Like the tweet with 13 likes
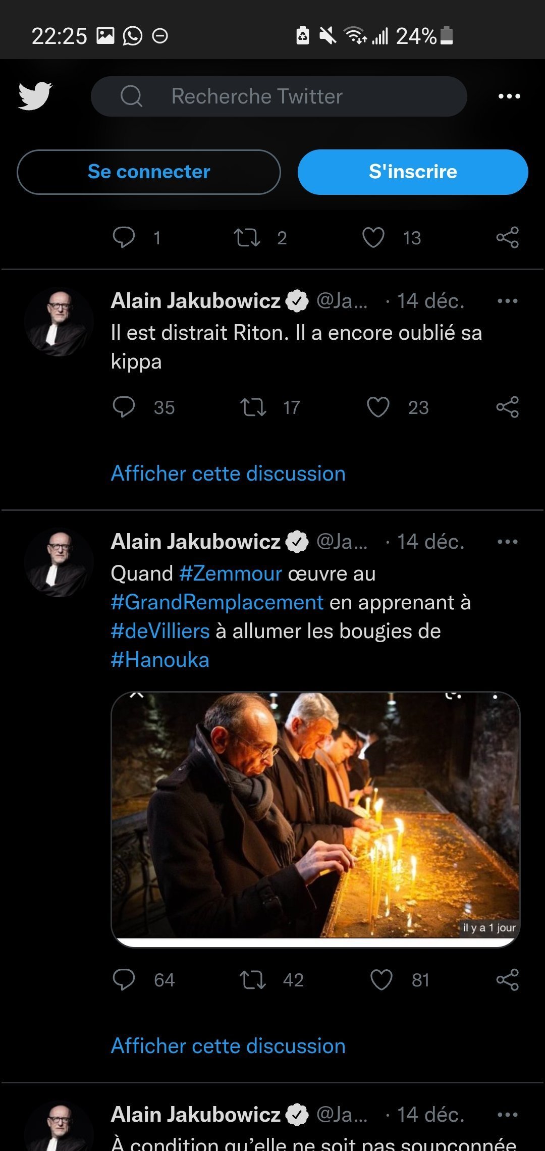 point(373,237)
